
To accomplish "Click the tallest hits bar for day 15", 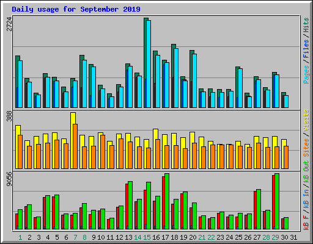I will 146,63.
